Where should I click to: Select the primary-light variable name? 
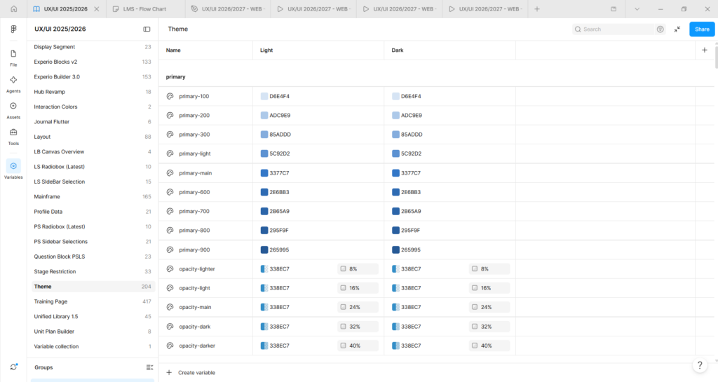(x=195, y=154)
